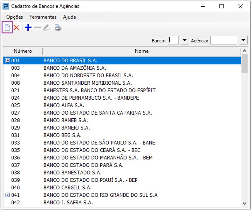Screen dimensions: 252x210
Task: Click the scrollbar up arrow
Action: (x=245, y=51)
